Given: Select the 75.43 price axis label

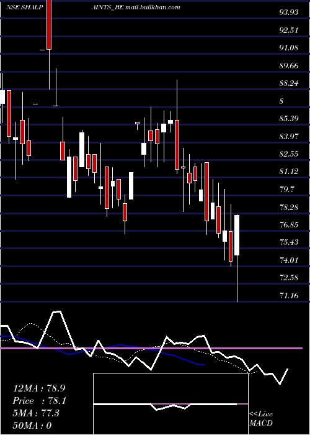Looking at the screenshot, I should [x=289, y=242].
